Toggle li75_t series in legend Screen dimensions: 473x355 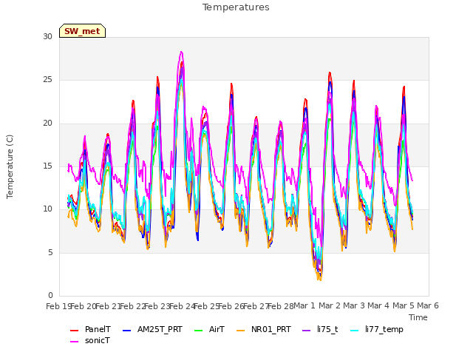coord(320,329)
